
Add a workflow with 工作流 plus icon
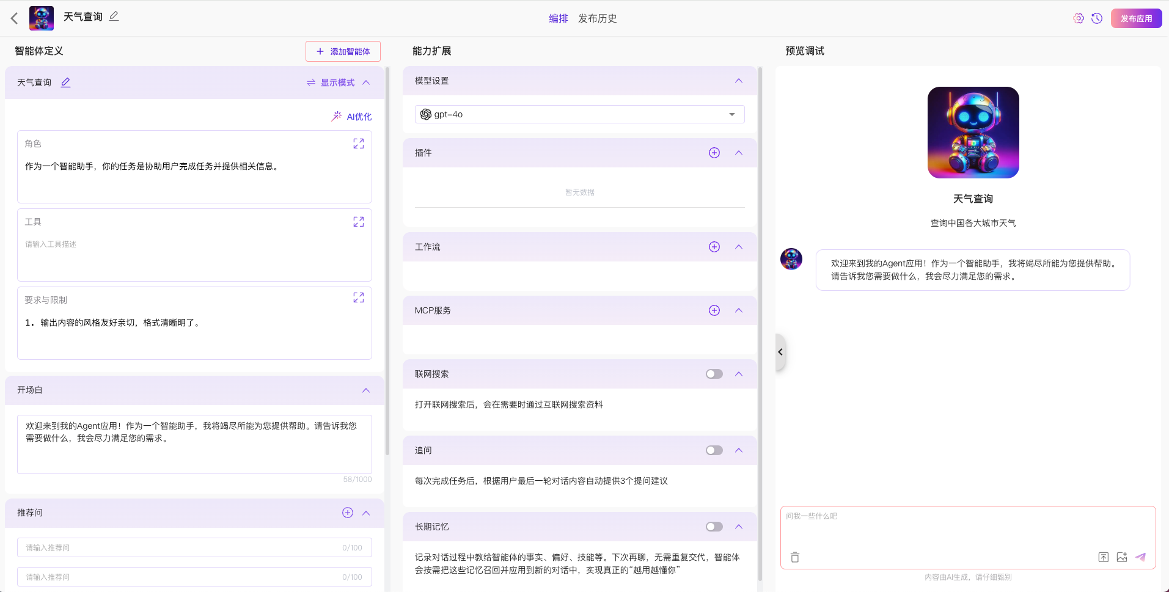click(714, 247)
